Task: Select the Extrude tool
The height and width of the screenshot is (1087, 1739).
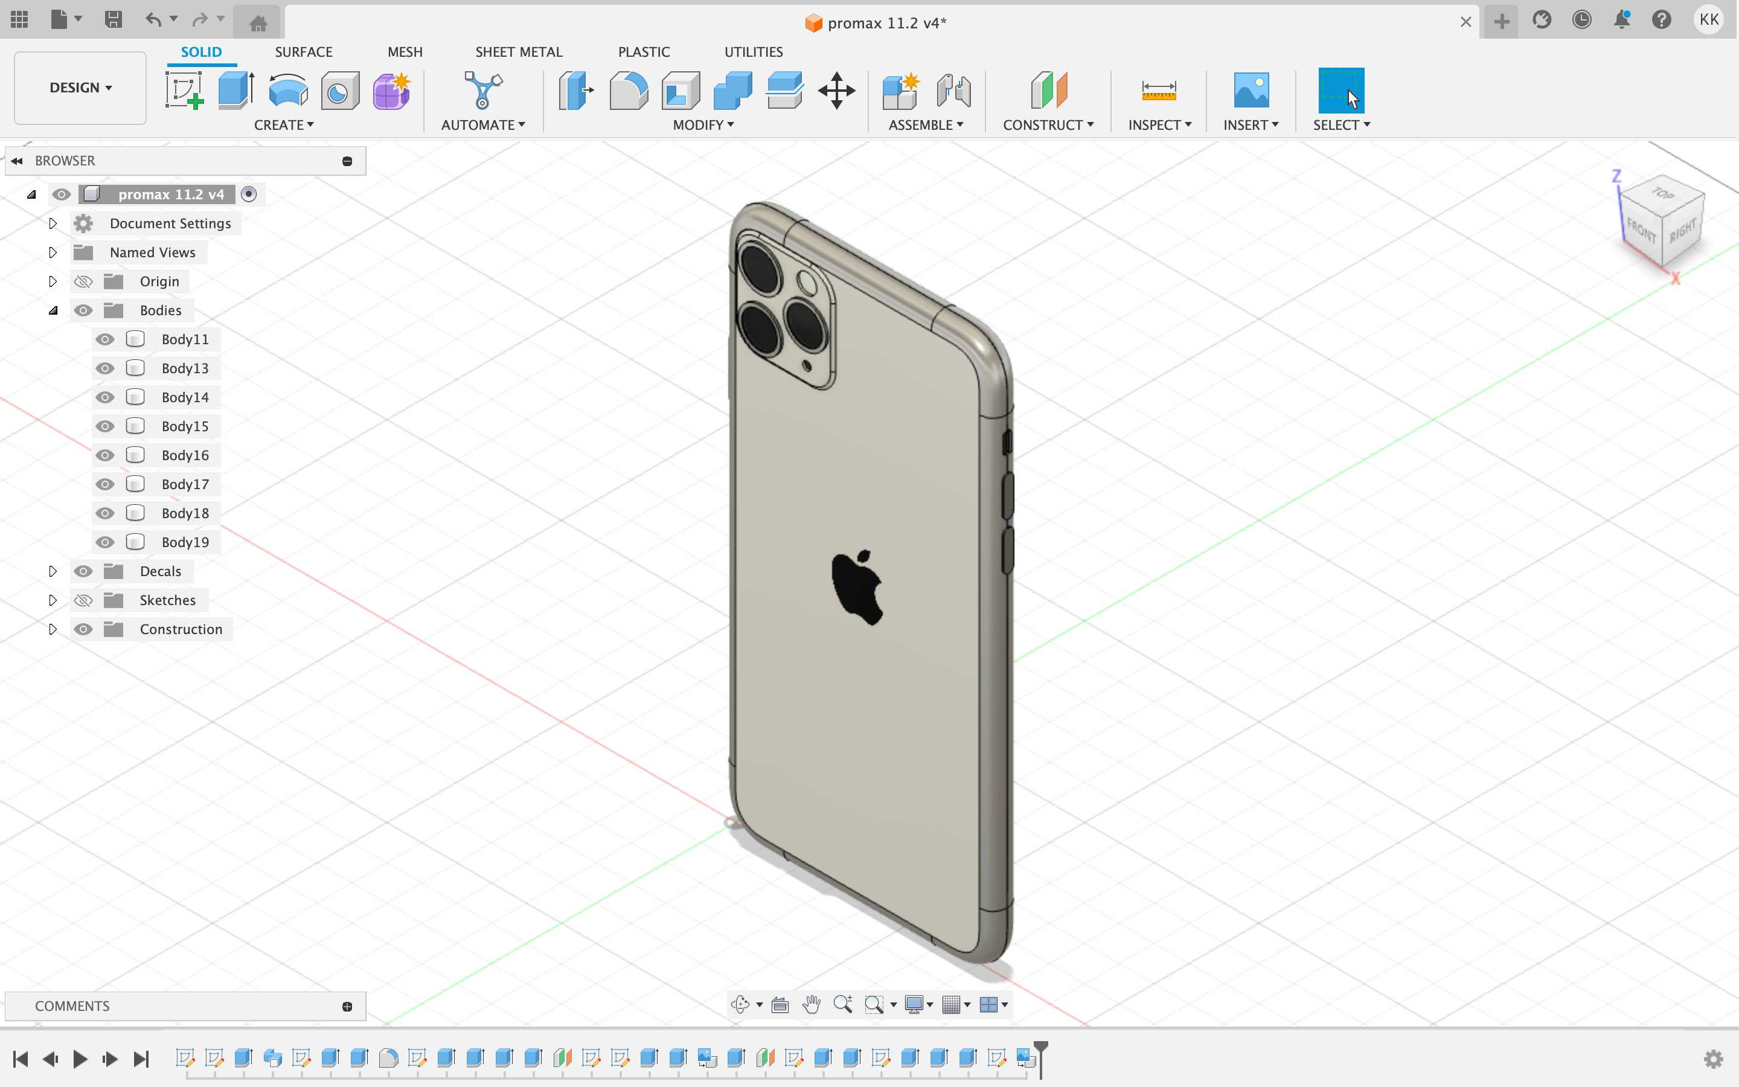Action: pos(237,91)
